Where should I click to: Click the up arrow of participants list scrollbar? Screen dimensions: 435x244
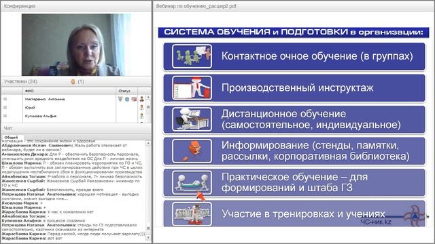pos(148,97)
